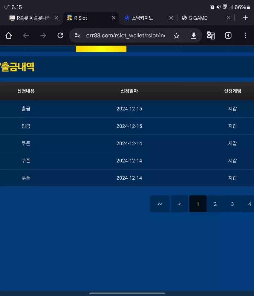Select pagination page 3
Viewport: 254px width, 296px height.
click(x=232, y=204)
